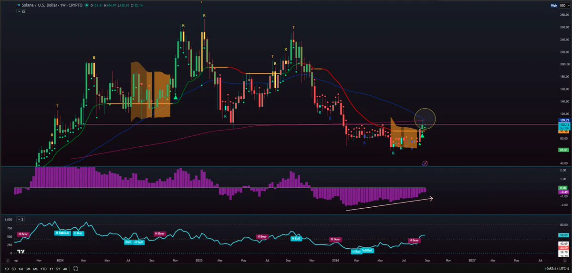
Task: Select the YTD time range
Action: click(x=43, y=269)
